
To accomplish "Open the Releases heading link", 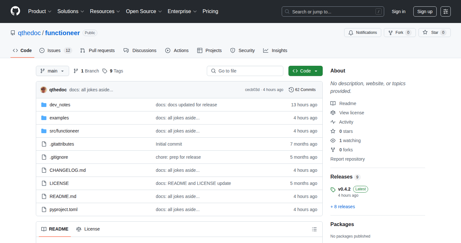I will (345, 177).
